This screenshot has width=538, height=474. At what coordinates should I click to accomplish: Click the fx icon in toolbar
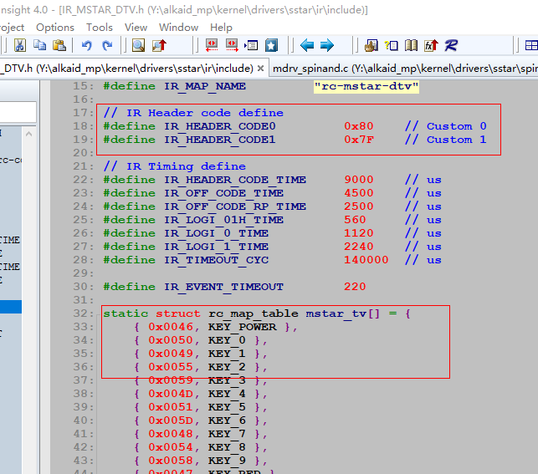click(x=431, y=45)
